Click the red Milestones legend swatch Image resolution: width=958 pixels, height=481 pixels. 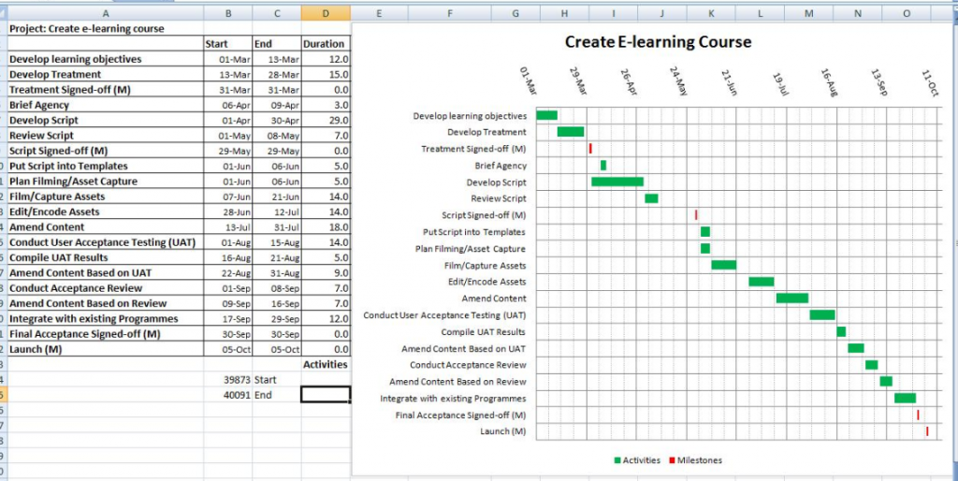pyautogui.click(x=672, y=460)
